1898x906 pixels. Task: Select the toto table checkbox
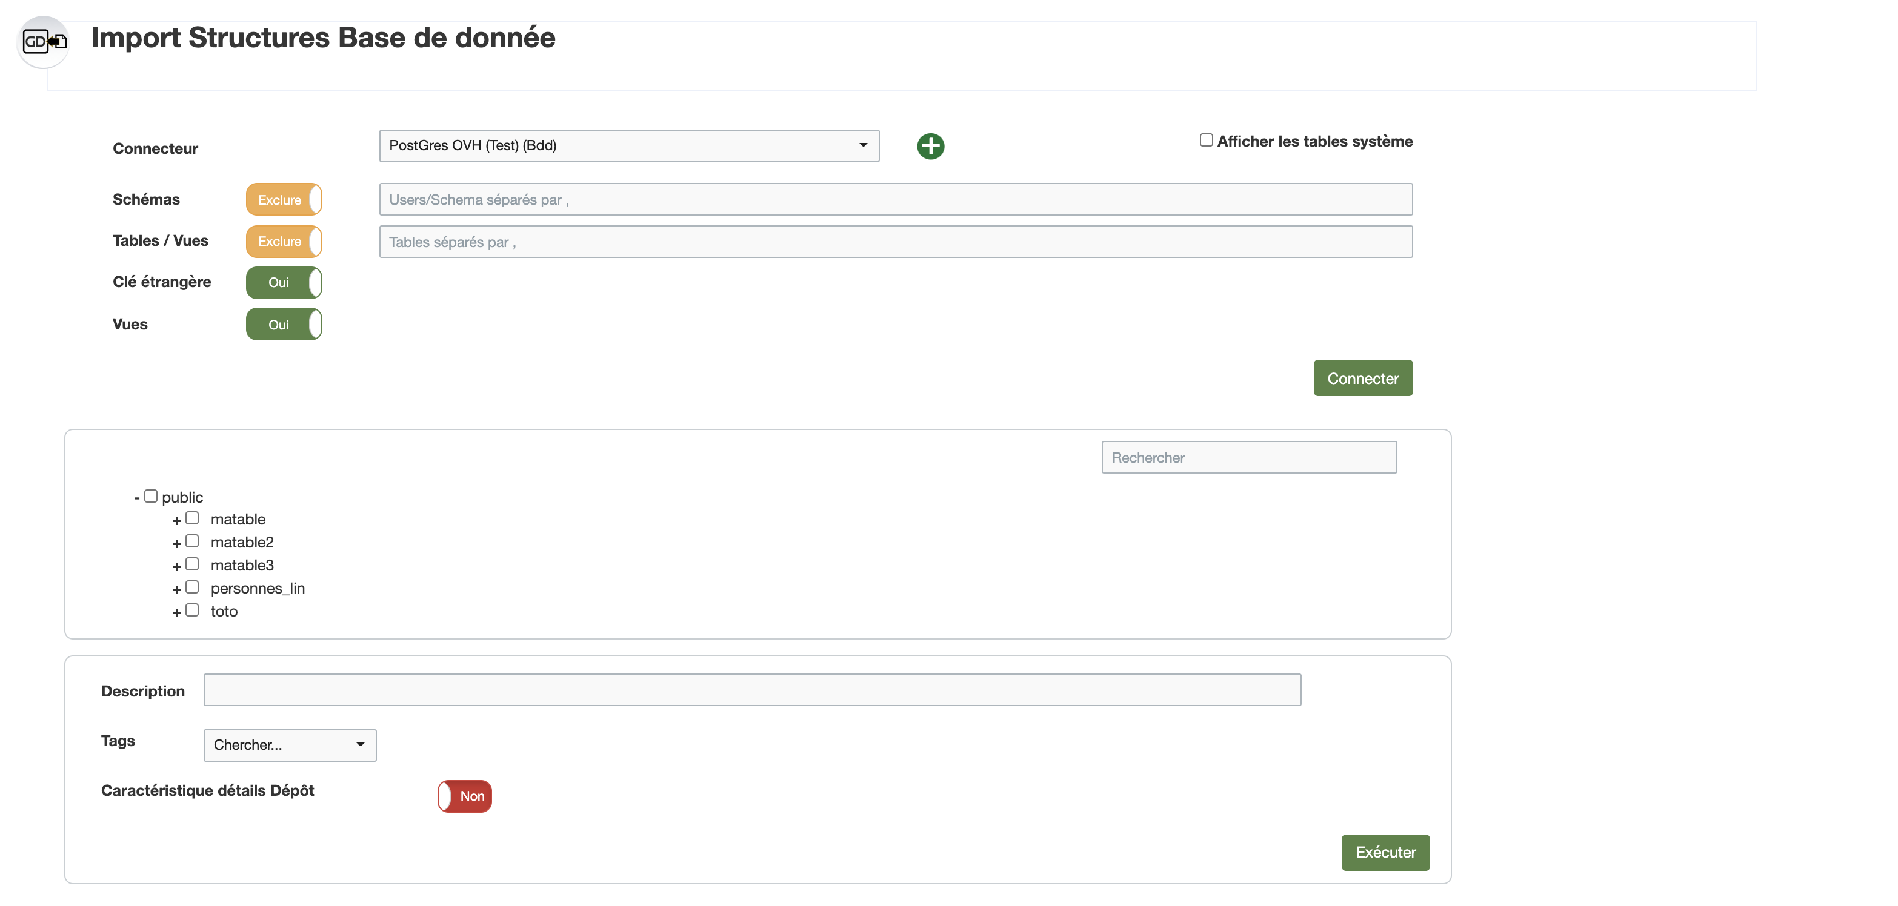coord(192,610)
